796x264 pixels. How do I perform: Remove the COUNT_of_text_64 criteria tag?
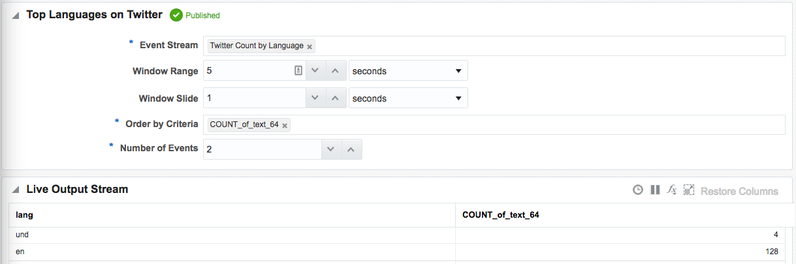coord(285,125)
